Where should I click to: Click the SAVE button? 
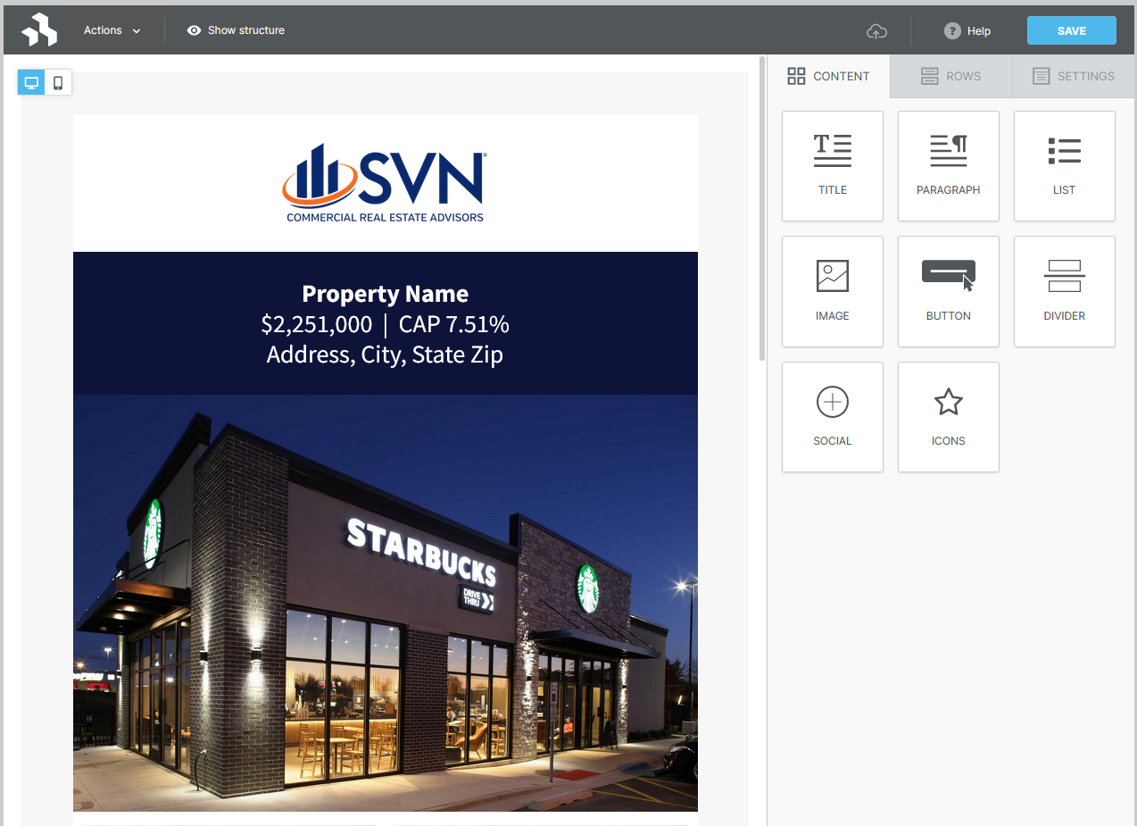(x=1071, y=30)
